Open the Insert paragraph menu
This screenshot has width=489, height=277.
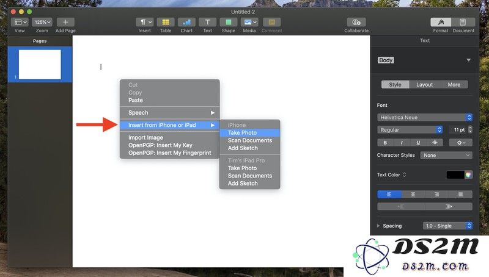145,22
